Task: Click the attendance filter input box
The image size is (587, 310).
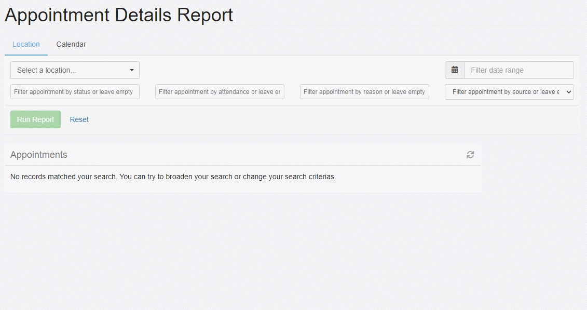Action: point(219,91)
